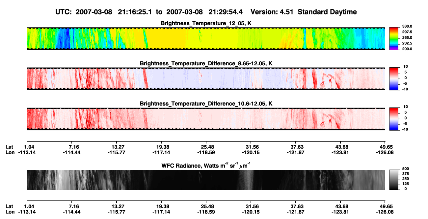This screenshot has height=219, width=428.
Task: Click the 297.5 colorbar label
Action: pyautogui.click(x=407, y=32)
